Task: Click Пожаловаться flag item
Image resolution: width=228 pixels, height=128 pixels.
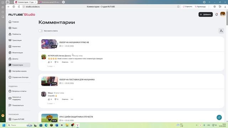Action: click(16, 105)
